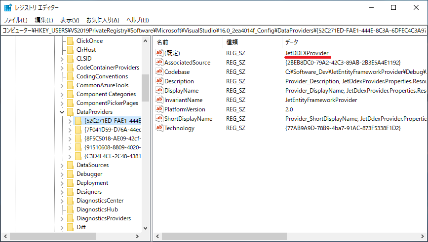Click the {8F5C5018-AE09-42cf- folder icon
Viewport: 428px width, 242px height.
coord(78,138)
